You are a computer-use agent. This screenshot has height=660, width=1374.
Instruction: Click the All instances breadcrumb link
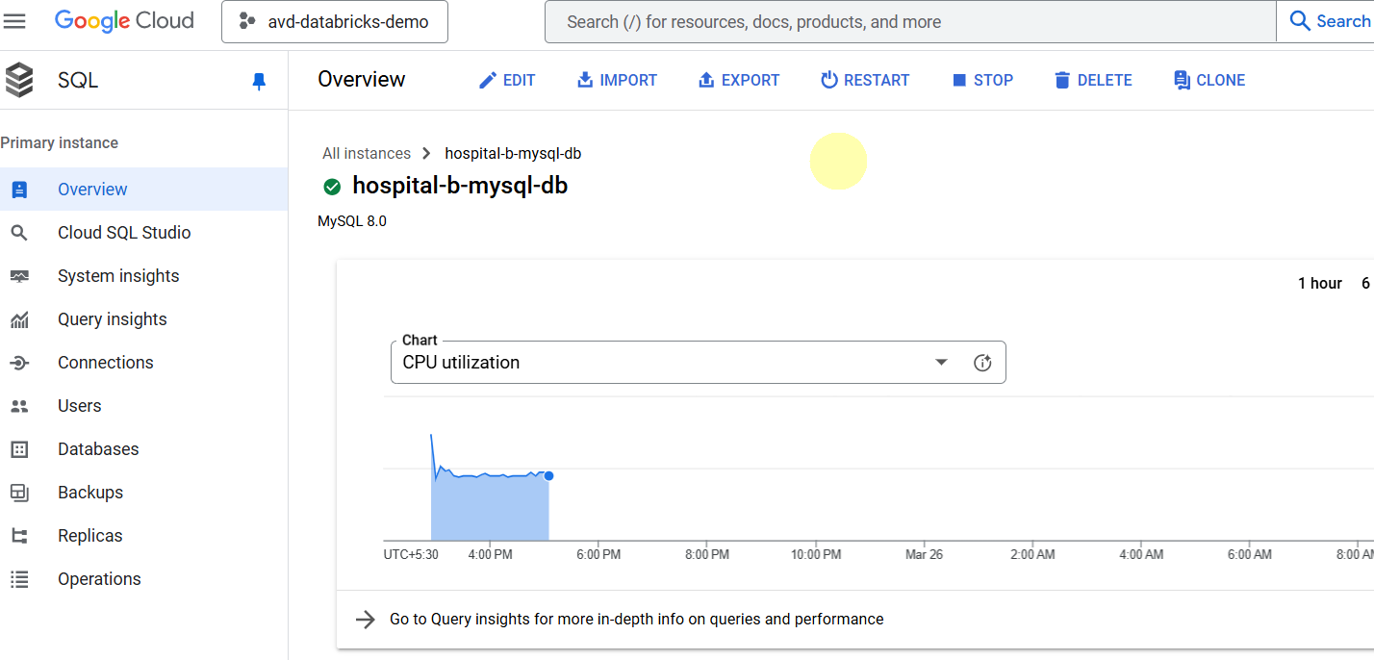point(367,154)
